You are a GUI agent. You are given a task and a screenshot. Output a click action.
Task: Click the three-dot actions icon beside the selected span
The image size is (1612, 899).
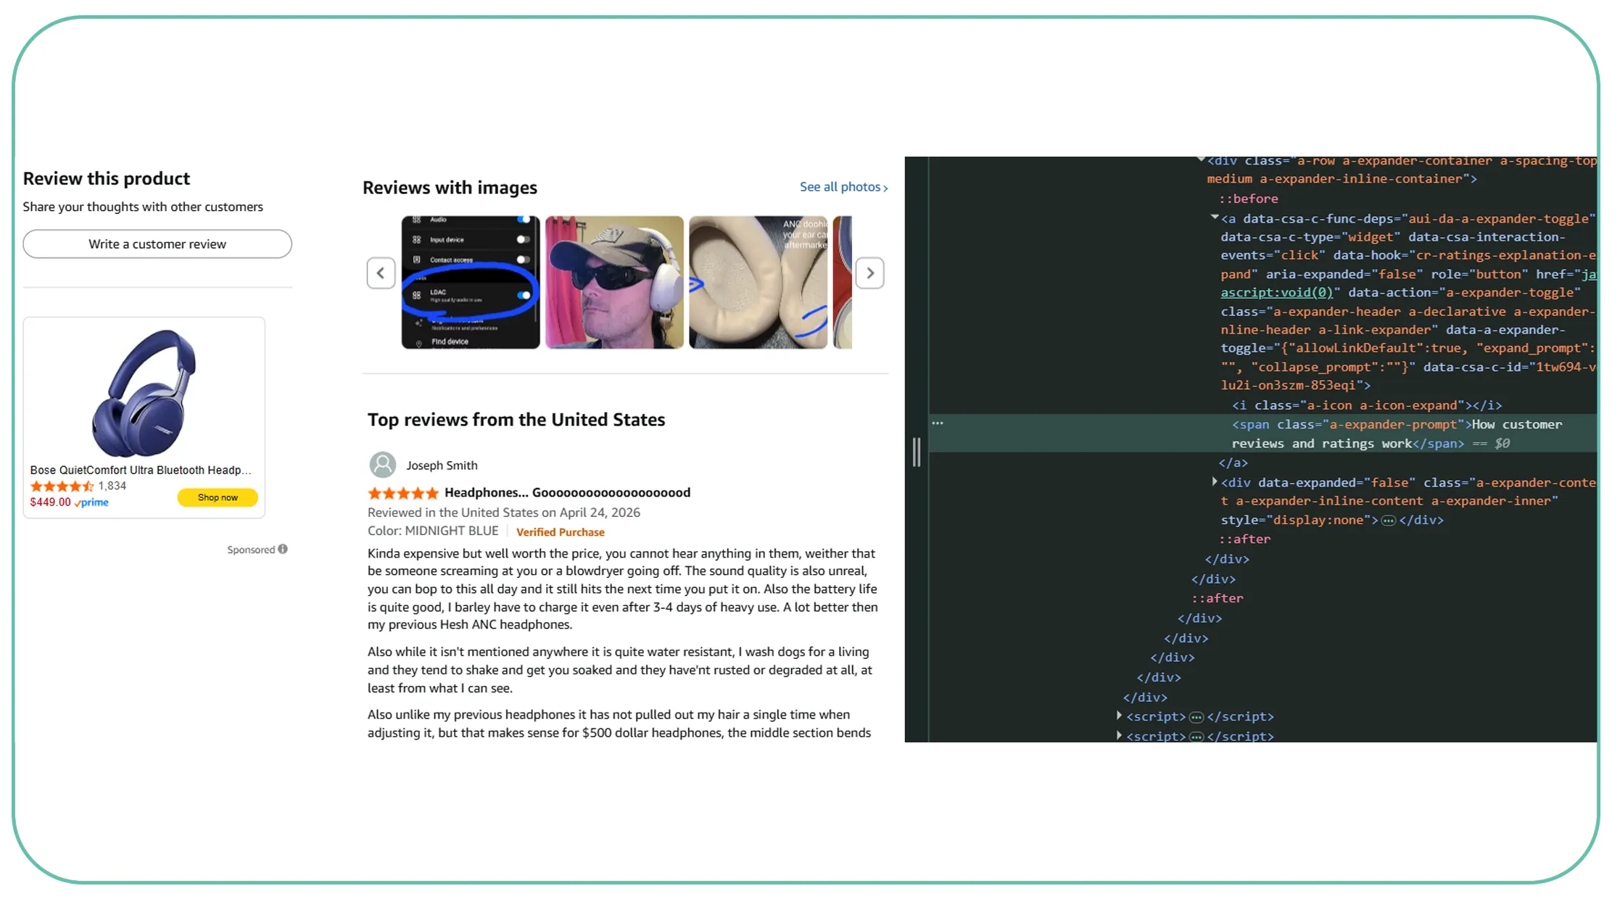pyautogui.click(x=938, y=423)
